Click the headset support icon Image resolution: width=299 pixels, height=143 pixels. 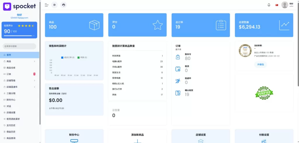tap(63, 5)
